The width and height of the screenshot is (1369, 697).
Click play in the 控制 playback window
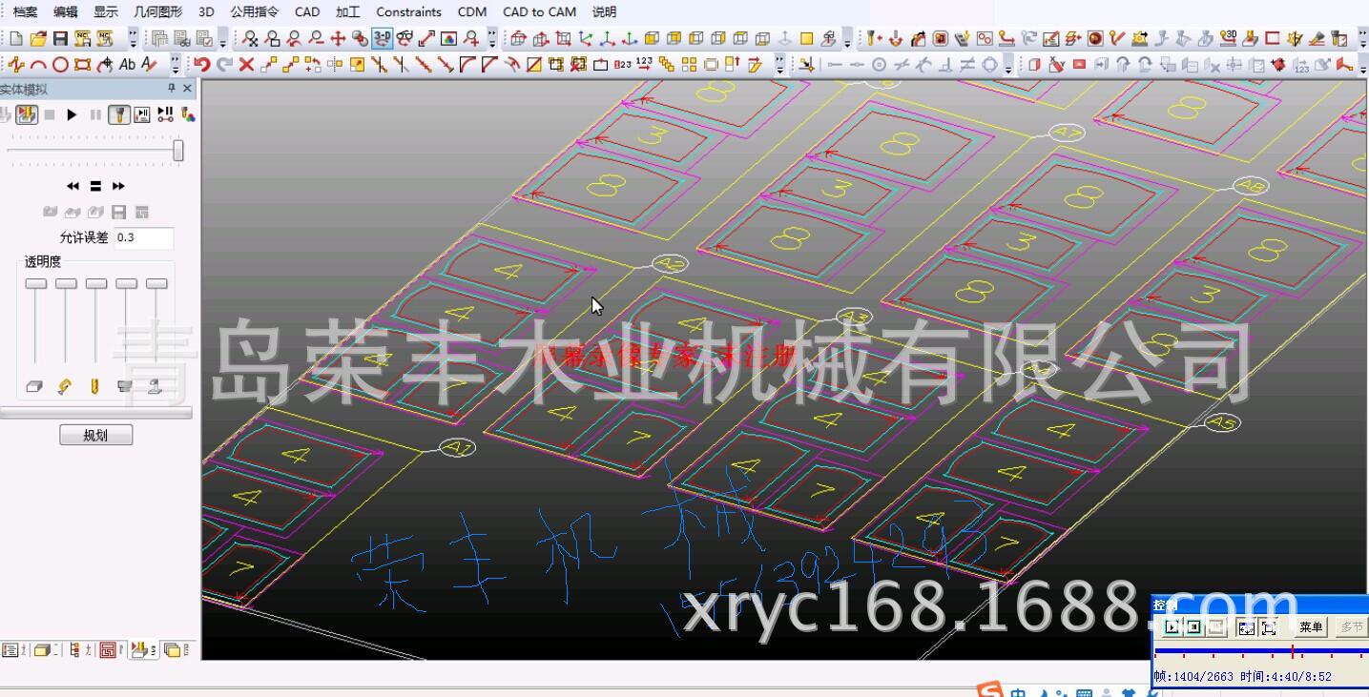(1171, 626)
